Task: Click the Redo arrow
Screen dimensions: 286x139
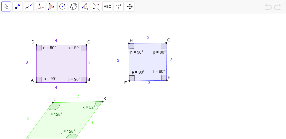Action: tap(278, 7)
